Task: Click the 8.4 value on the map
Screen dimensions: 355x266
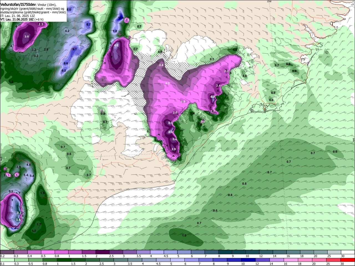Action: click(66, 64)
